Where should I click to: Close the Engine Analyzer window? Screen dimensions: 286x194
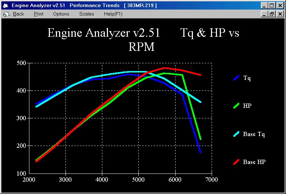pyautogui.click(x=280, y=6)
